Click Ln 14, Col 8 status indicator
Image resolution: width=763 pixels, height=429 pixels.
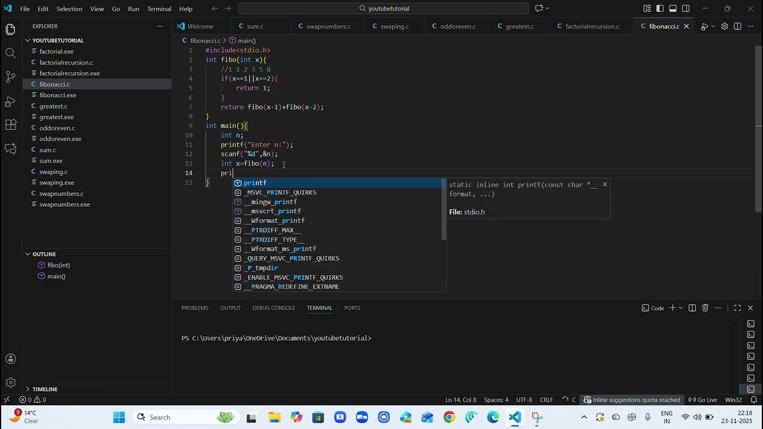pyautogui.click(x=461, y=400)
